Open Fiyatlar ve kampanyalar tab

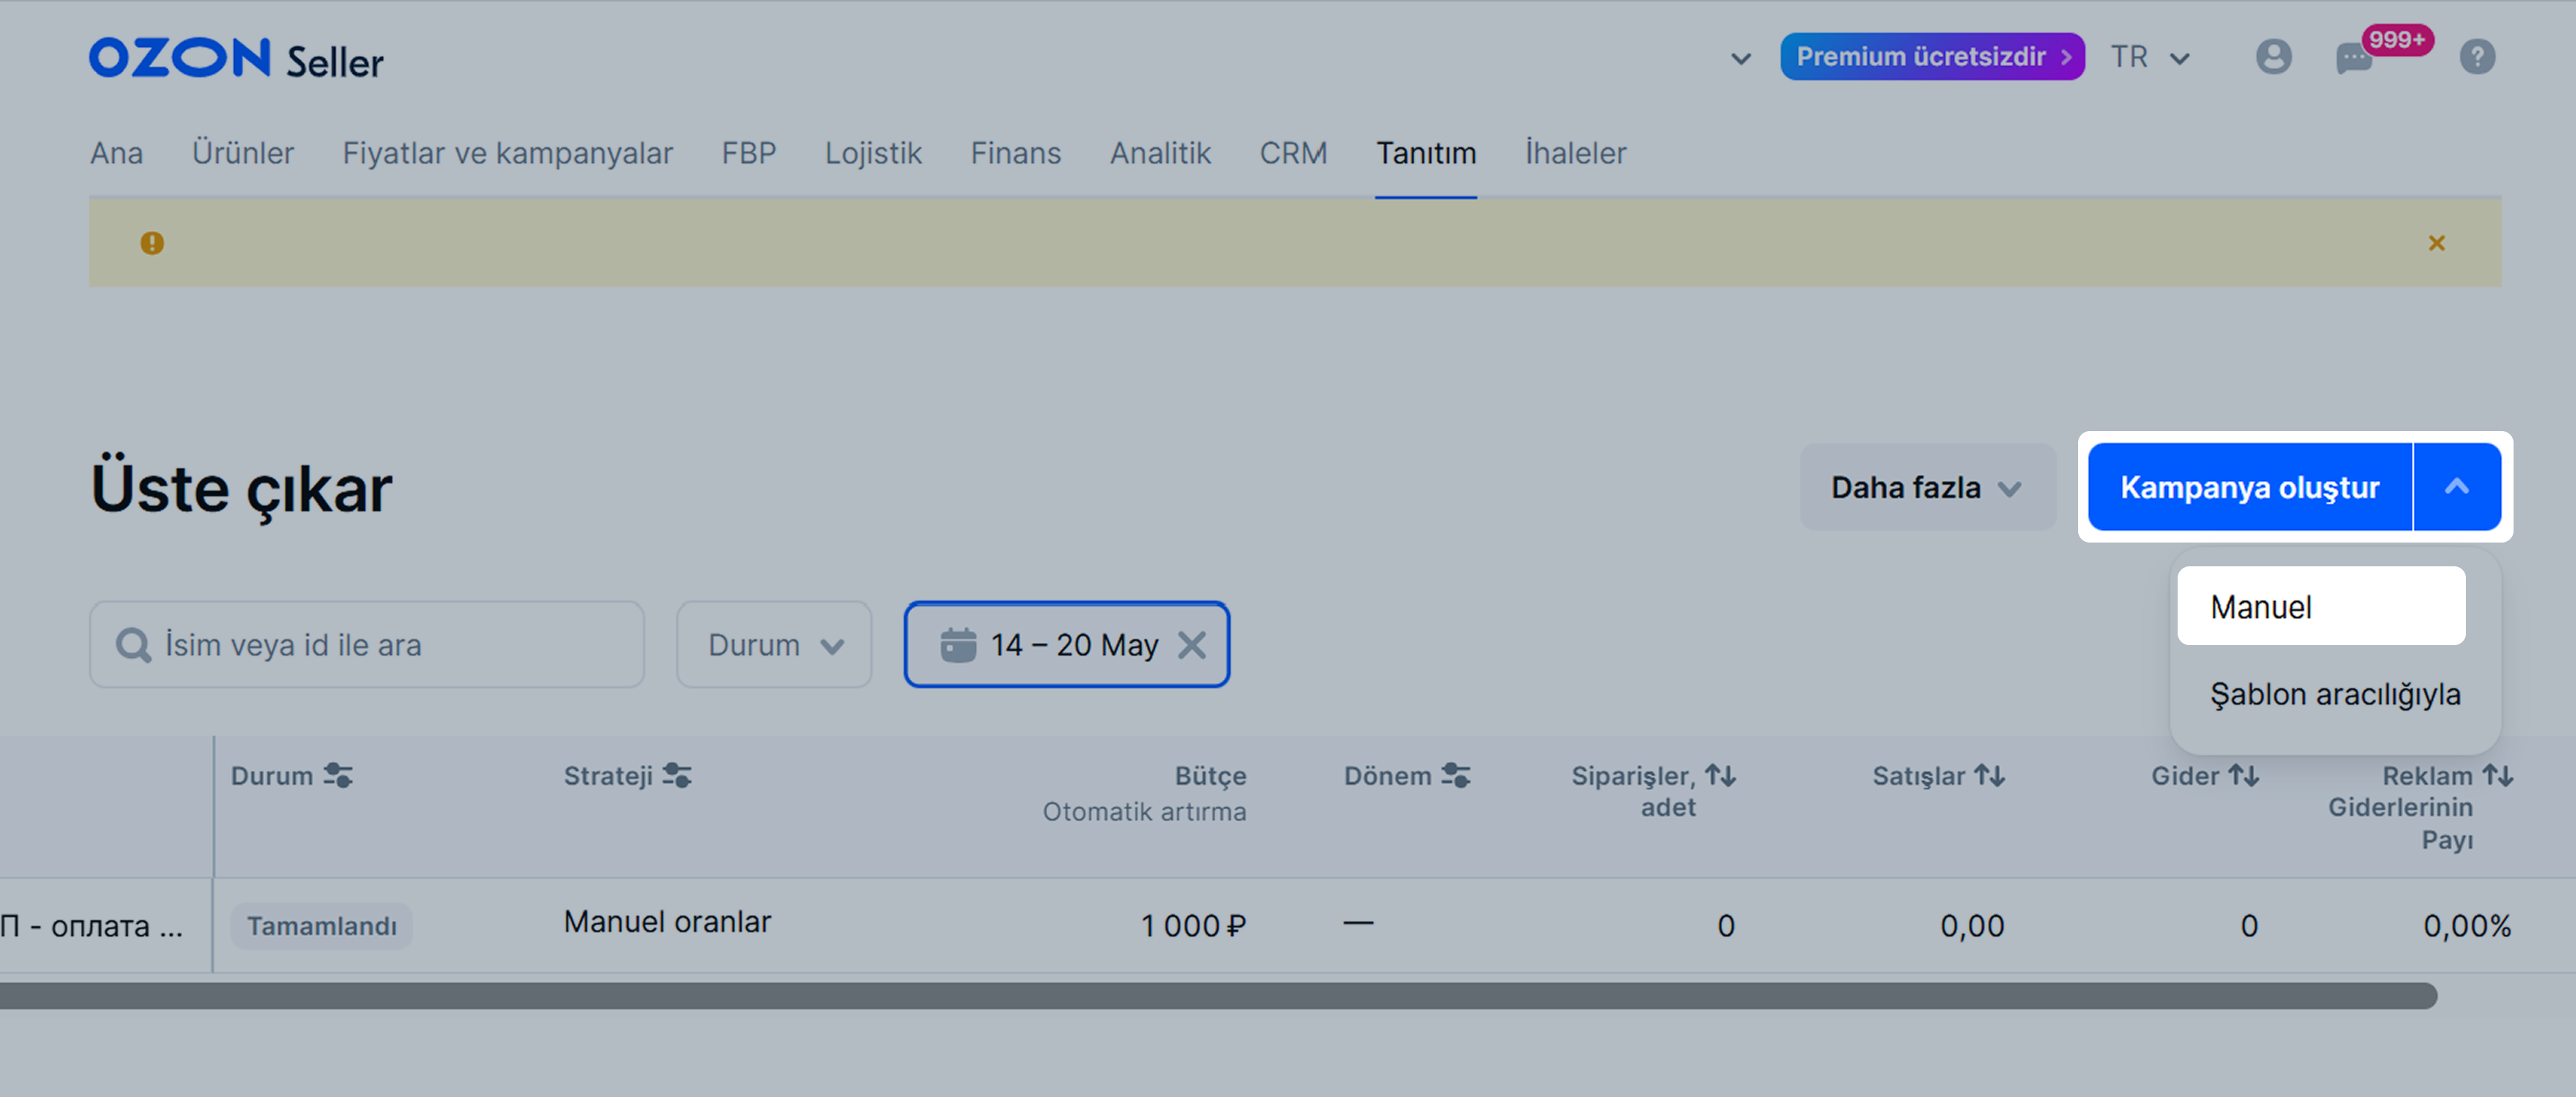pyautogui.click(x=508, y=153)
